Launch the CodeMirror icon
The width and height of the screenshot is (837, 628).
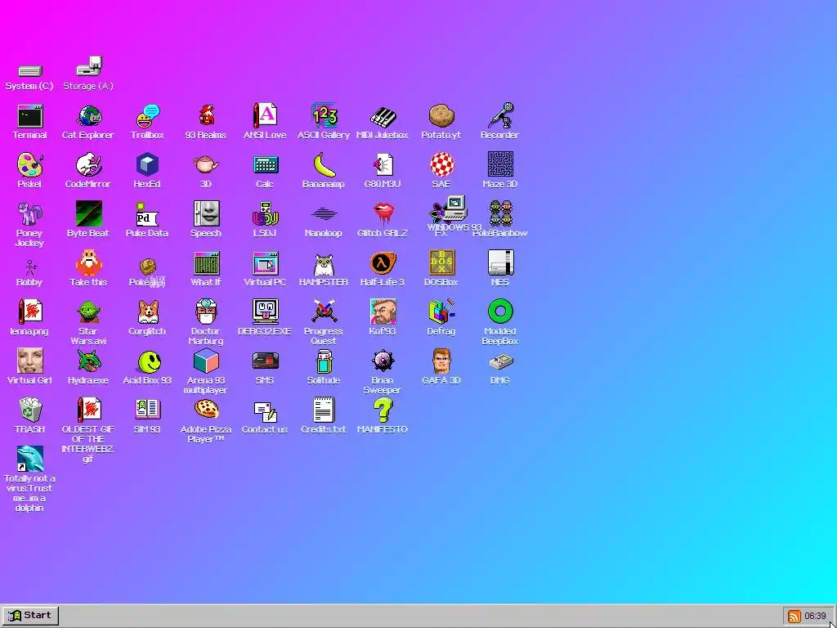88,165
